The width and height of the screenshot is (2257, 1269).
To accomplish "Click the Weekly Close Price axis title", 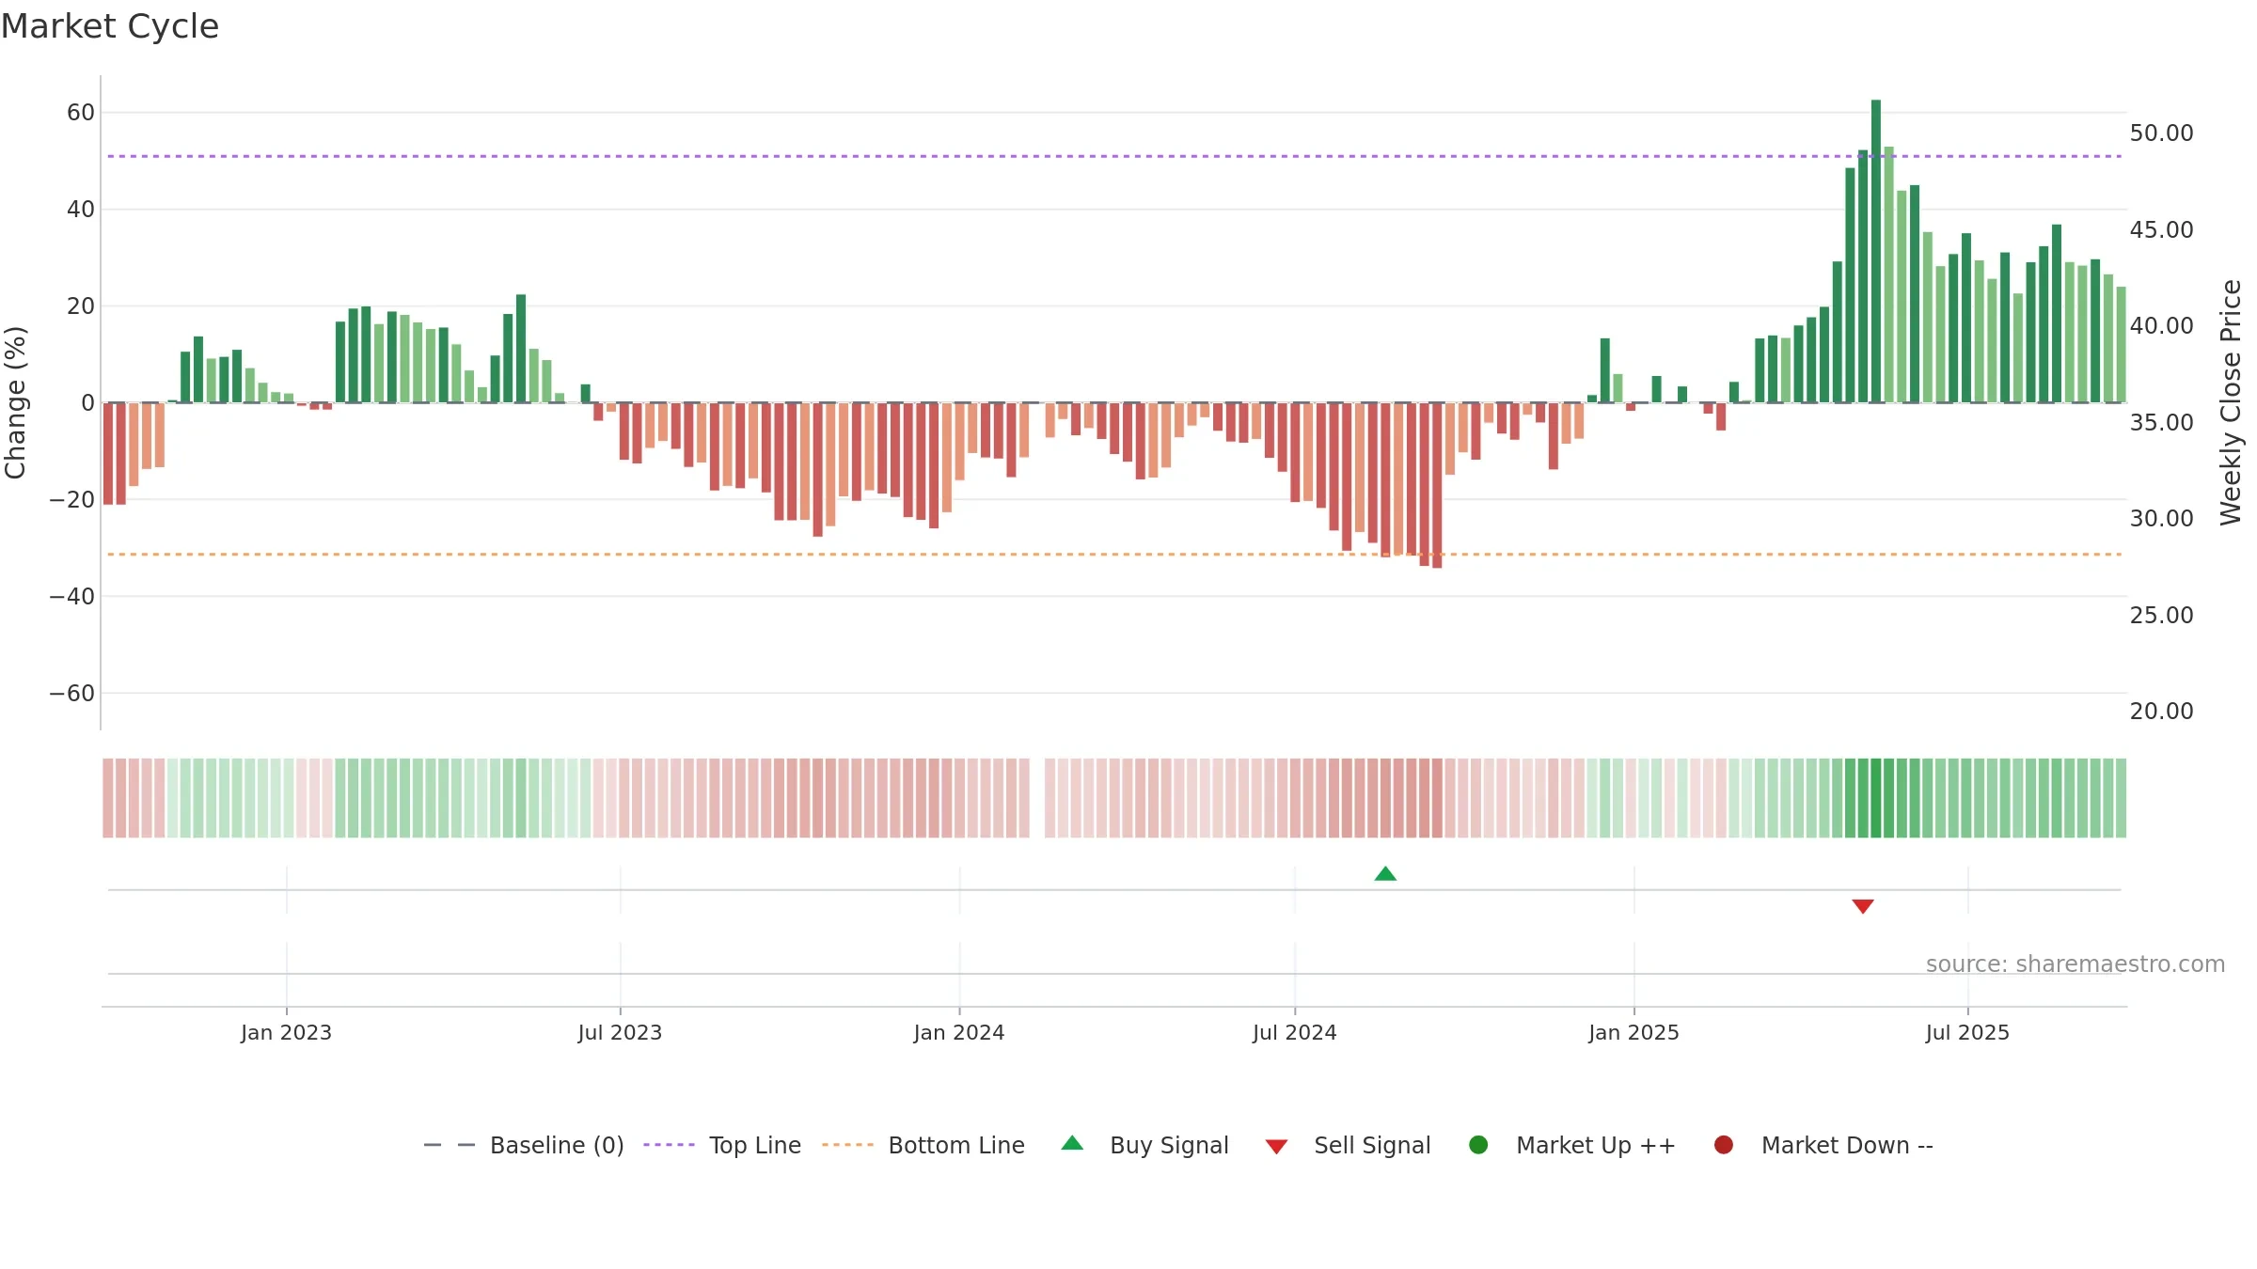I will 2231,402.
